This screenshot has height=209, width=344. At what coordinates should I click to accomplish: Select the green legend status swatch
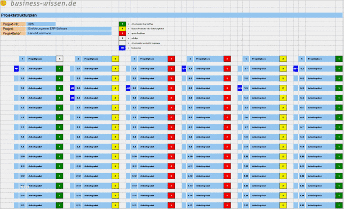(122, 24)
